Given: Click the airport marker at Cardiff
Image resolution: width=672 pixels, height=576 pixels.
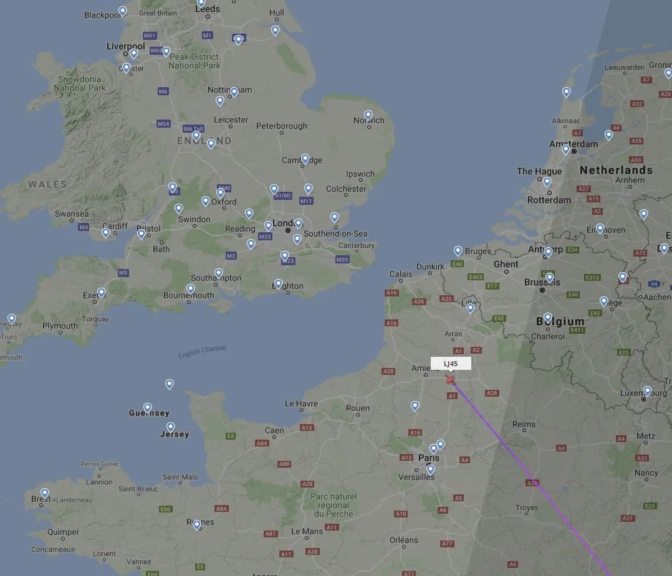Looking at the screenshot, I should 105,234.
